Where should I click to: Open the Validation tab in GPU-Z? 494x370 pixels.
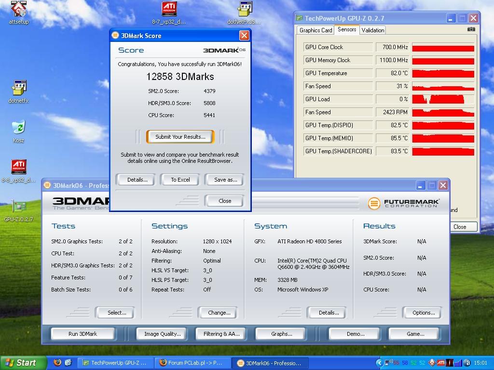click(x=373, y=30)
